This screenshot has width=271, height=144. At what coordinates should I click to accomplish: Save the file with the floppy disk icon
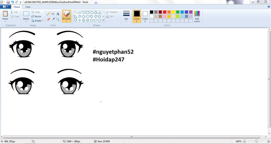click(8, 2)
